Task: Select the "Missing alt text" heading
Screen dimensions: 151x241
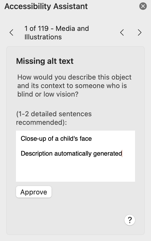Action: point(45,61)
